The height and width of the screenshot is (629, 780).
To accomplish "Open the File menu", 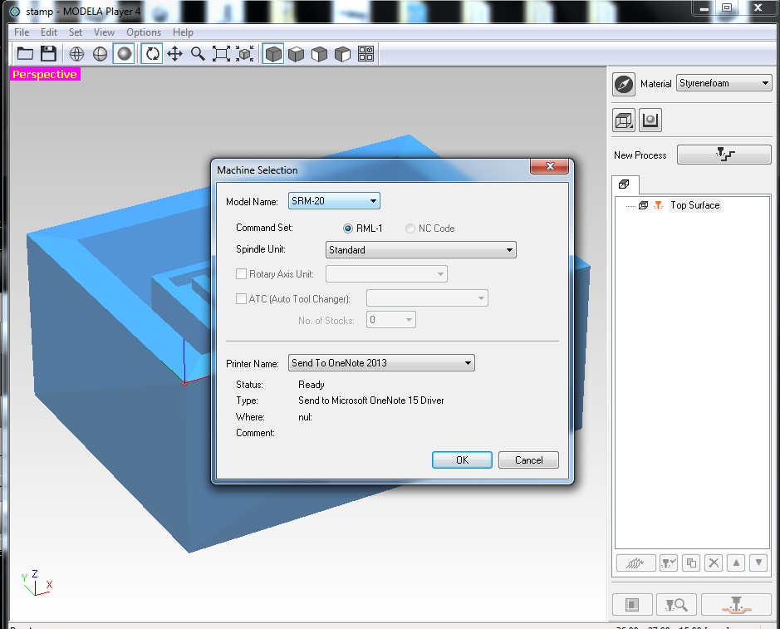I will (x=22, y=32).
